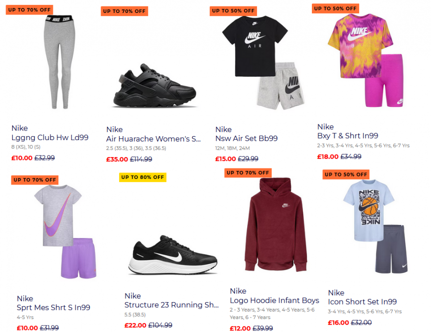The height and width of the screenshot is (332, 431).
Task: View the black Nike Air tee set image
Action: [x=263, y=63]
